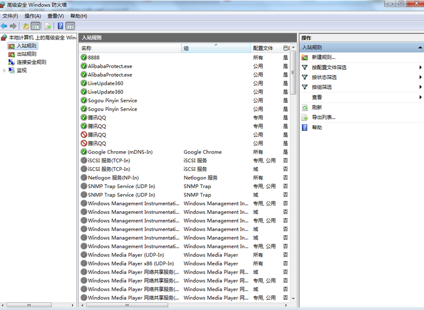Viewport: 424px width, 310px height.
Task: Click the tree pane horizontal scrollbar left arrow
Action: (2, 305)
